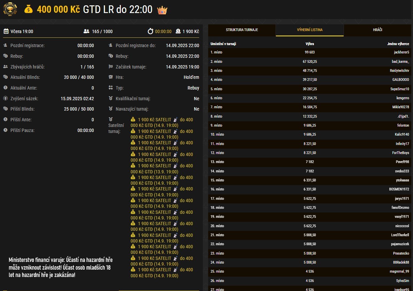Switch to the Výherní listina tab

310,30
